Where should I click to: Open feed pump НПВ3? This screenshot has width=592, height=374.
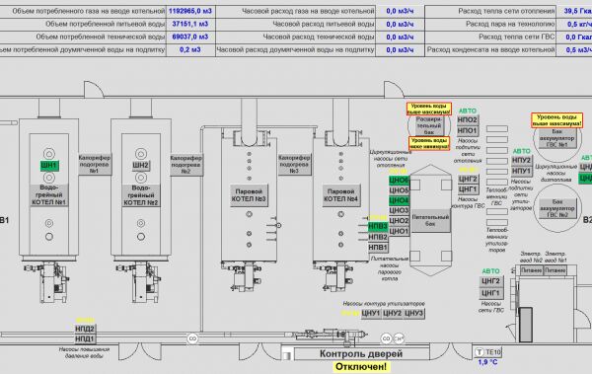tap(378, 227)
